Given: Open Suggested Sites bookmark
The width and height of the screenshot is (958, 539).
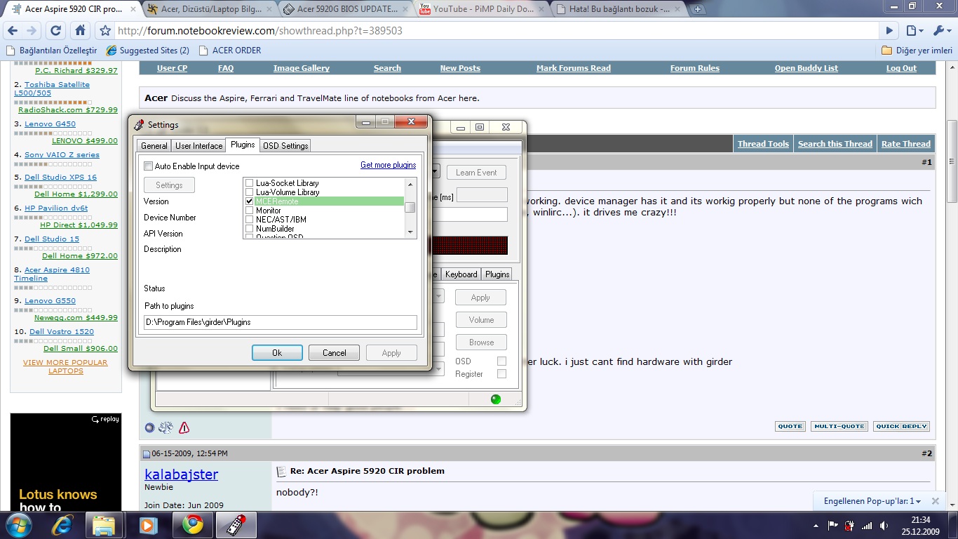Looking at the screenshot, I should [147, 51].
